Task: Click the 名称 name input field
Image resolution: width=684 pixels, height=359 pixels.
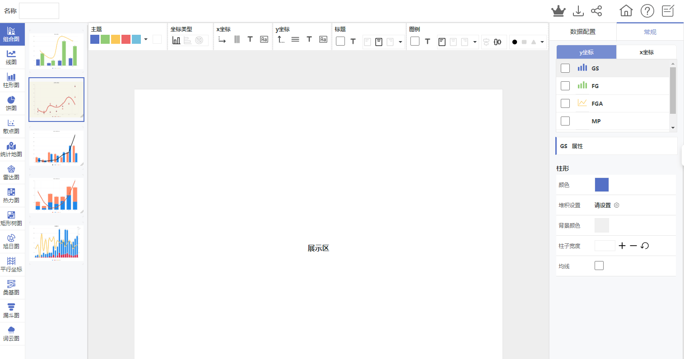Action: click(x=39, y=11)
